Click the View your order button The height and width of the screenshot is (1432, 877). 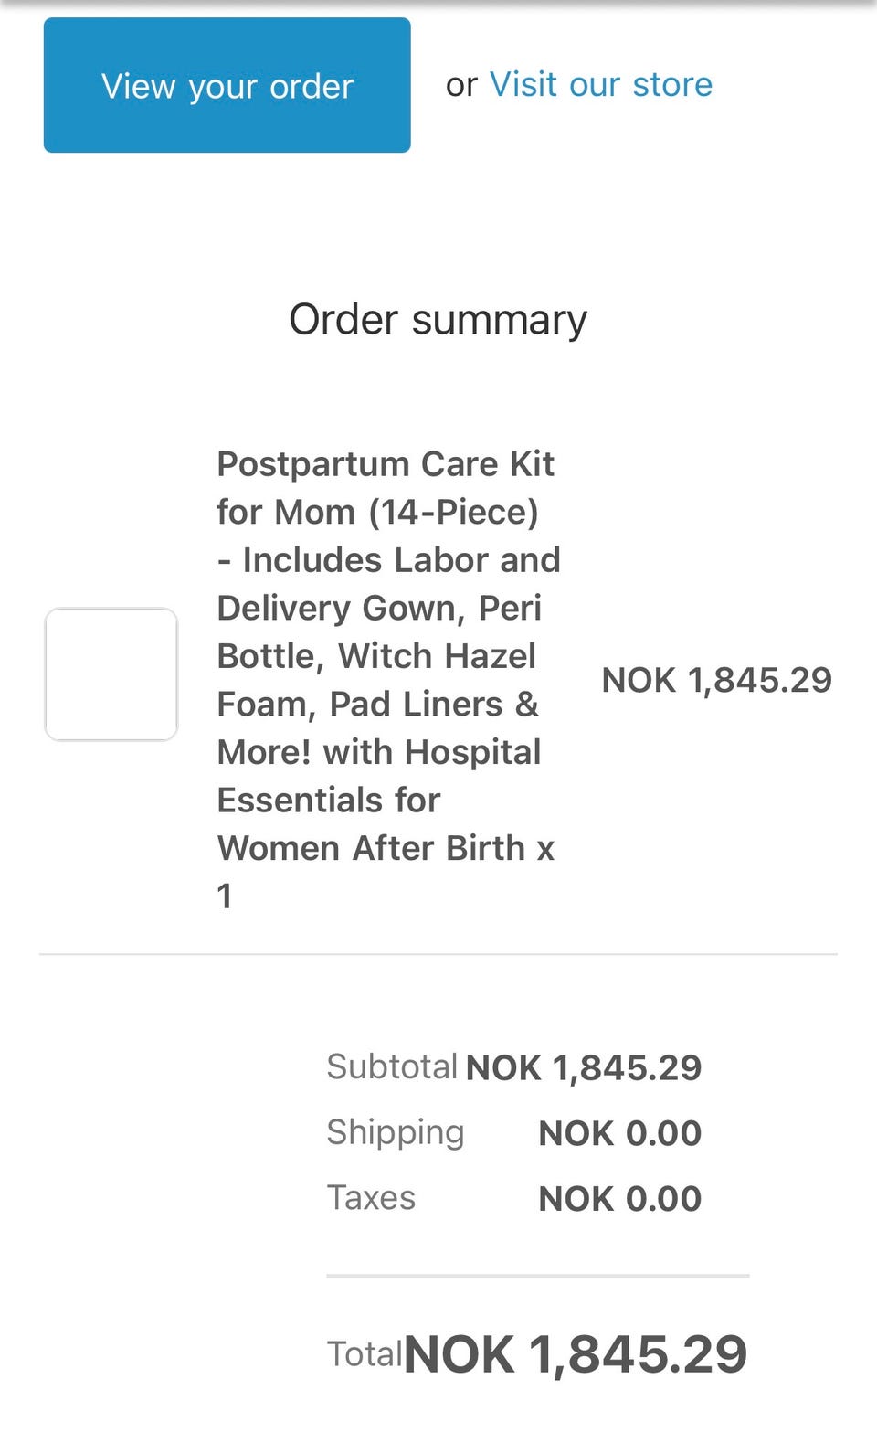click(227, 85)
